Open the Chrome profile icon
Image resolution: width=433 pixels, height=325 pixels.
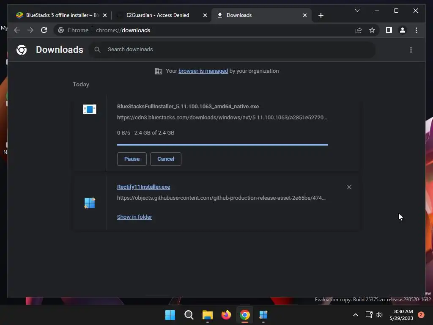point(403,30)
